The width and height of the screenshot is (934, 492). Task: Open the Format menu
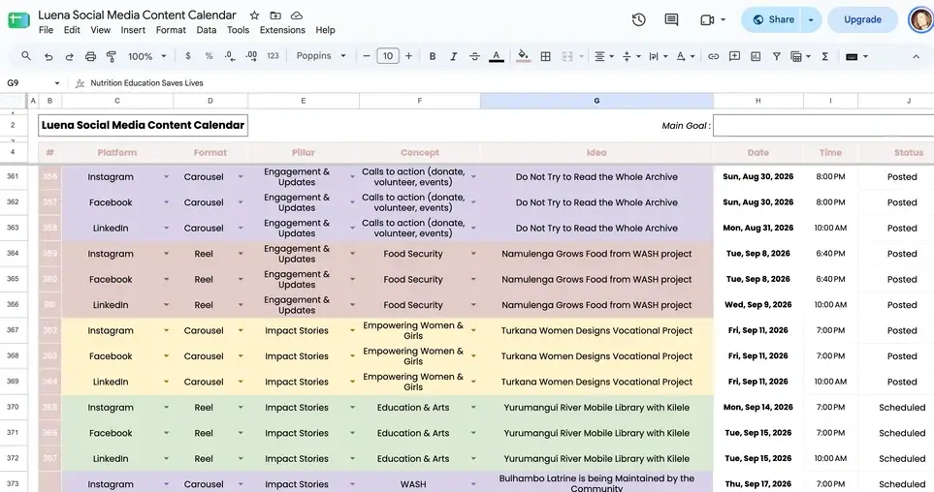click(171, 30)
